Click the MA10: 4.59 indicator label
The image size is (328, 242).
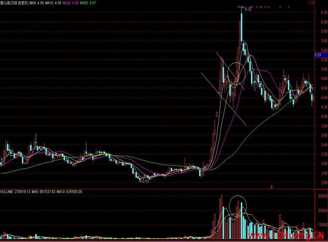pyautogui.click(x=53, y=3)
